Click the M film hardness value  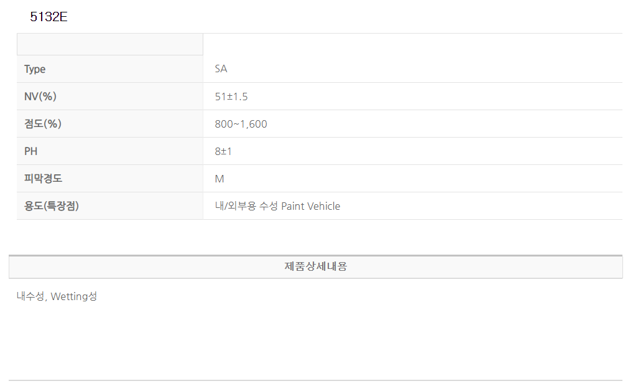219,179
